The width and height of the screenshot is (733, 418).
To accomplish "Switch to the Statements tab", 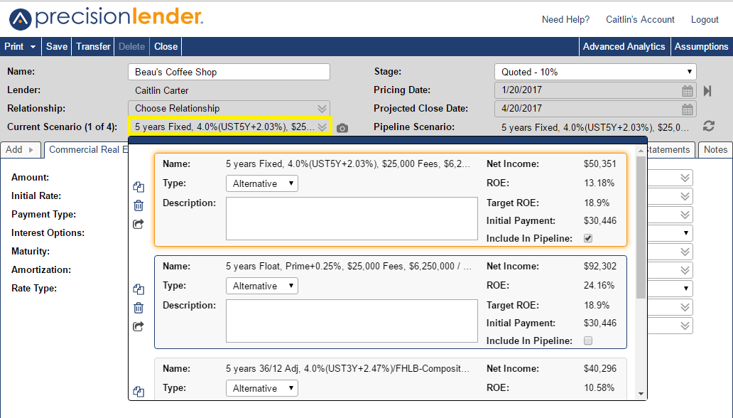I will click(669, 150).
